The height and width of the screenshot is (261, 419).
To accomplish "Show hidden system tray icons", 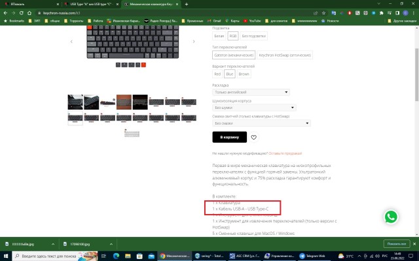I will point(359,256).
